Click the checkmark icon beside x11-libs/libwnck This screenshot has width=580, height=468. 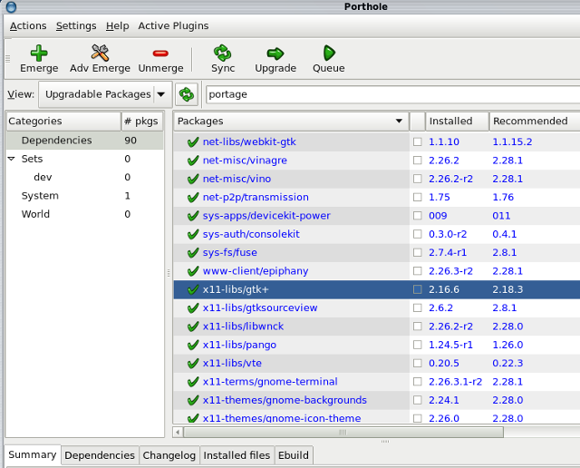coord(193,327)
